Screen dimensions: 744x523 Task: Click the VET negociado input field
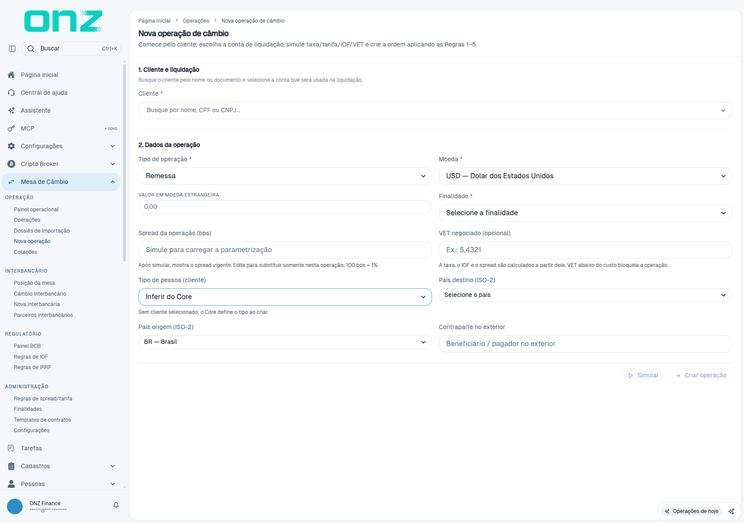click(x=585, y=250)
